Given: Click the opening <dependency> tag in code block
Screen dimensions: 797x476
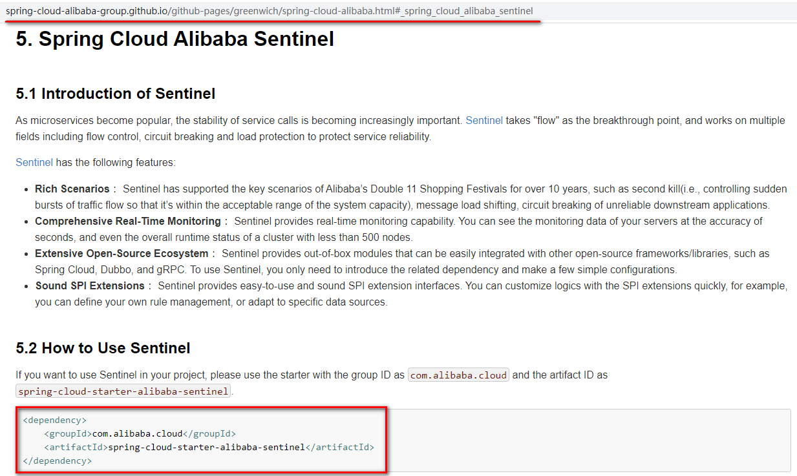Looking at the screenshot, I should [54, 420].
